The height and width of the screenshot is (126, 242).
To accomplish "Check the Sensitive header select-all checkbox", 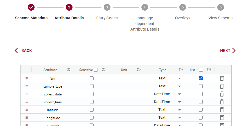I will click(96, 70).
